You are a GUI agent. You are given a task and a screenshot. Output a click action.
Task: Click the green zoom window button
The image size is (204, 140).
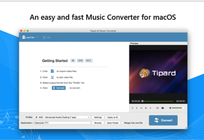click(x=28, y=31)
